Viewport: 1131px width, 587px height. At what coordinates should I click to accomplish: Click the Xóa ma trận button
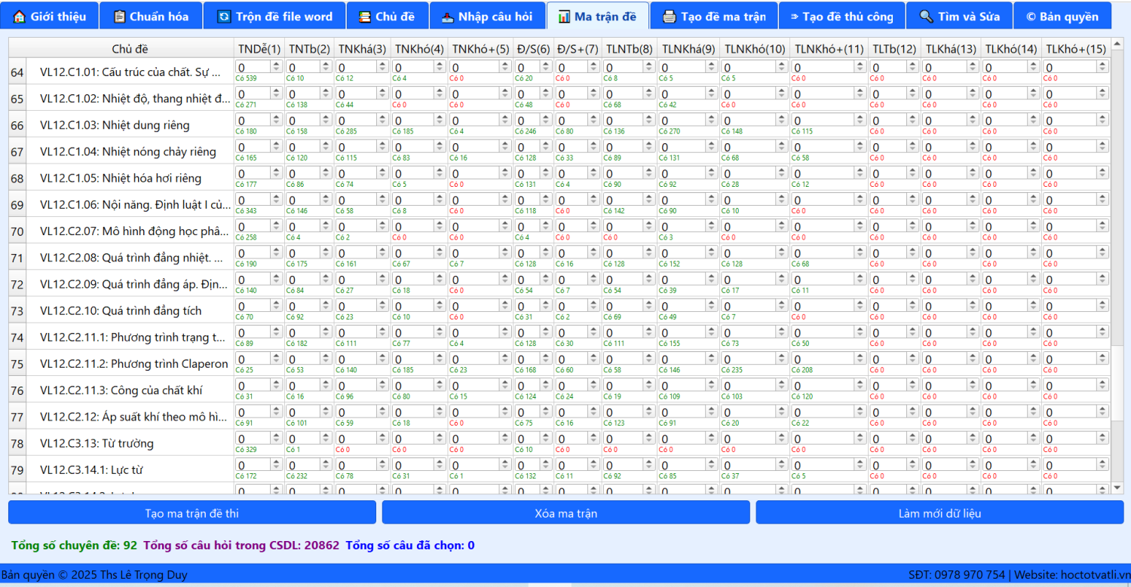(x=565, y=513)
